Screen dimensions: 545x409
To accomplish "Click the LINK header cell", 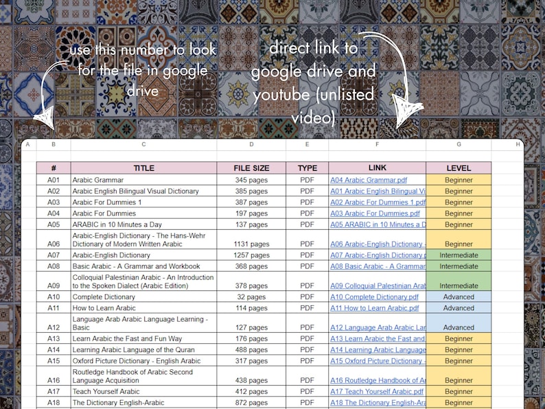I will click(x=377, y=168).
